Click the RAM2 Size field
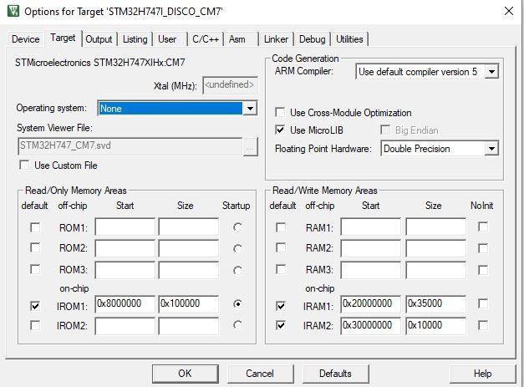524x387 pixels. coord(435,248)
